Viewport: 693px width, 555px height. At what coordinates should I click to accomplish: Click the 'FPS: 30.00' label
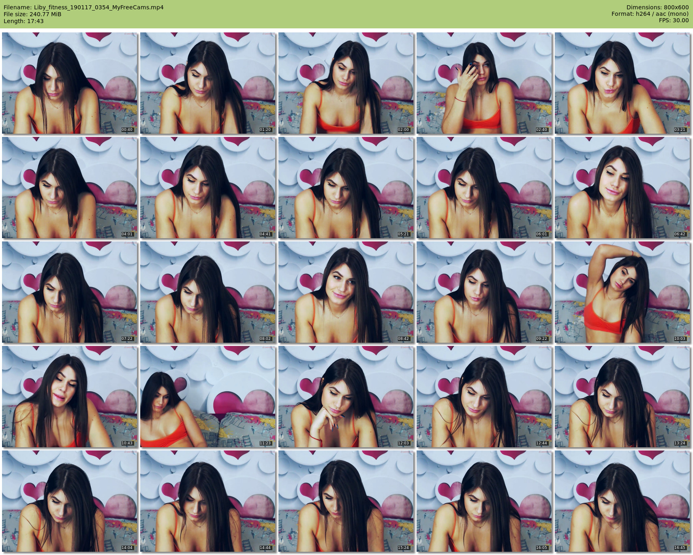coord(674,20)
